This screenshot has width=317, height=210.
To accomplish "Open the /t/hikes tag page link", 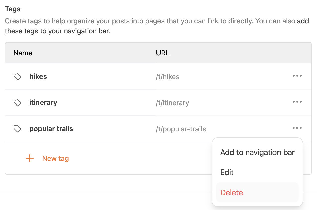I will pyautogui.click(x=168, y=77).
